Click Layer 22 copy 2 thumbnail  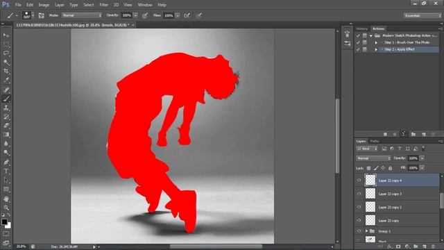click(370, 207)
